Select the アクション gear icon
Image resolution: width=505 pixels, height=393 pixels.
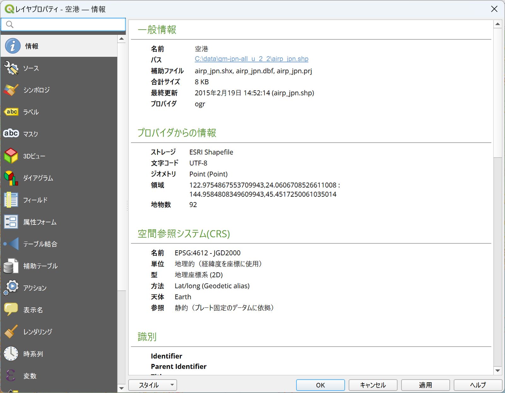point(11,288)
